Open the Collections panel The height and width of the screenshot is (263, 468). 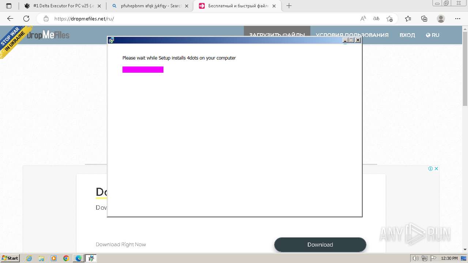(424, 19)
